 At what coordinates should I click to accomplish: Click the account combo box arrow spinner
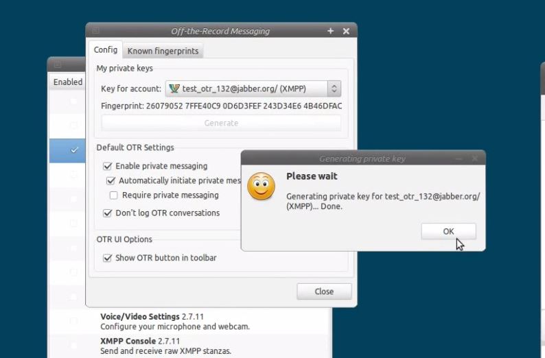tap(334, 88)
